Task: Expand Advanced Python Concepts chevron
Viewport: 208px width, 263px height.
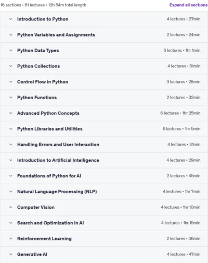Action: (x=11, y=113)
